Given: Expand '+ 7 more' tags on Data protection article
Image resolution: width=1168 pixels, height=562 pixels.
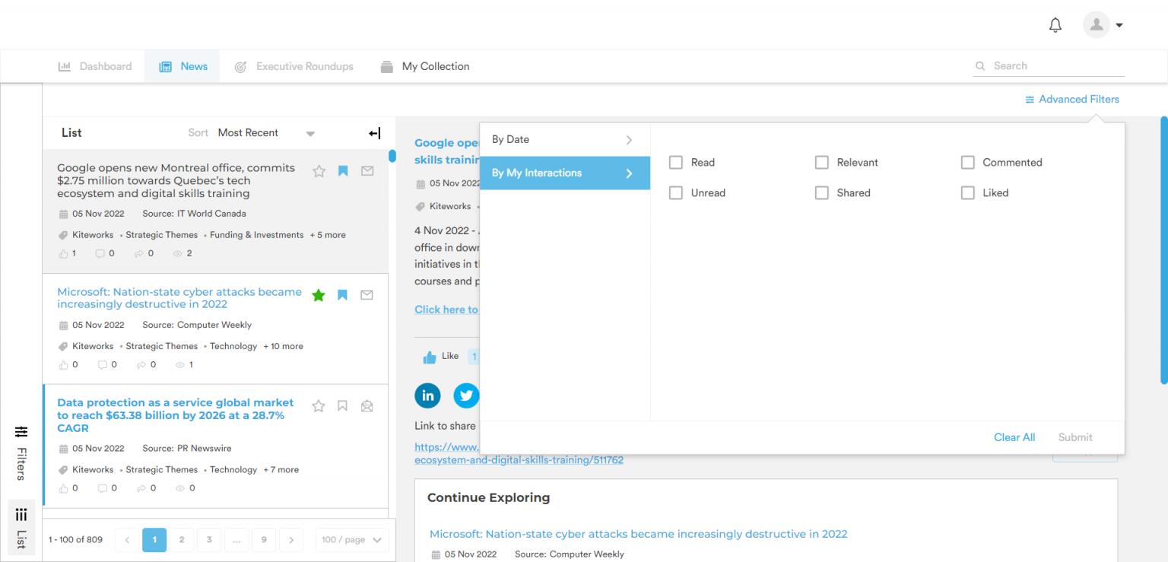Looking at the screenshot, I should point(281,470).
